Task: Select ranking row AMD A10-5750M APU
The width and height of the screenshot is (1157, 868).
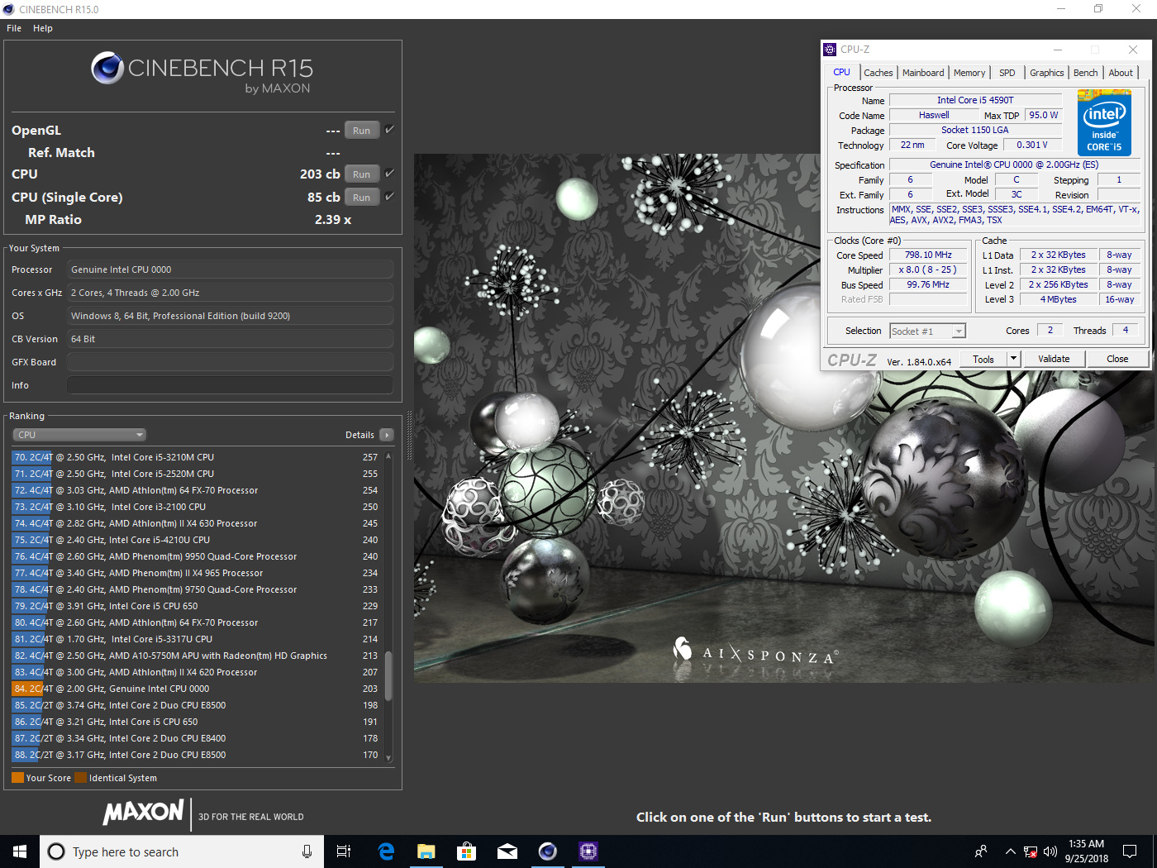Action: point(196,656)
